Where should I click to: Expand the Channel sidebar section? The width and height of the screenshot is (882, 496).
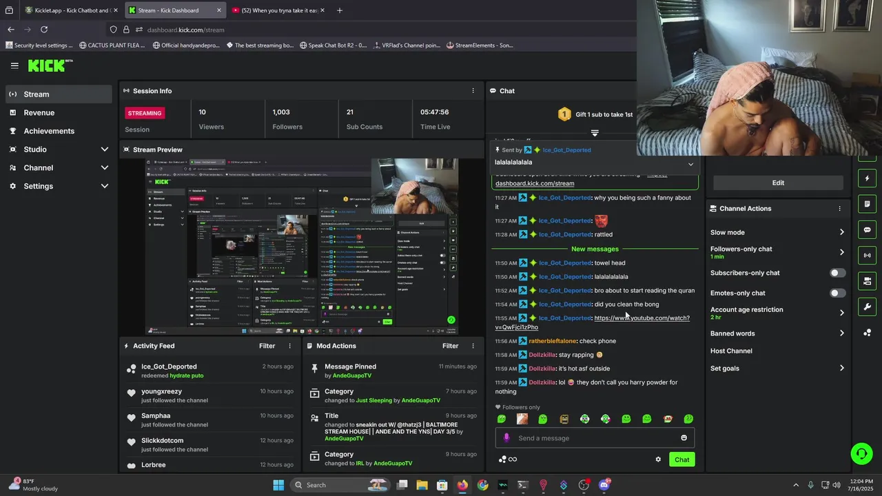pos(105,167)
